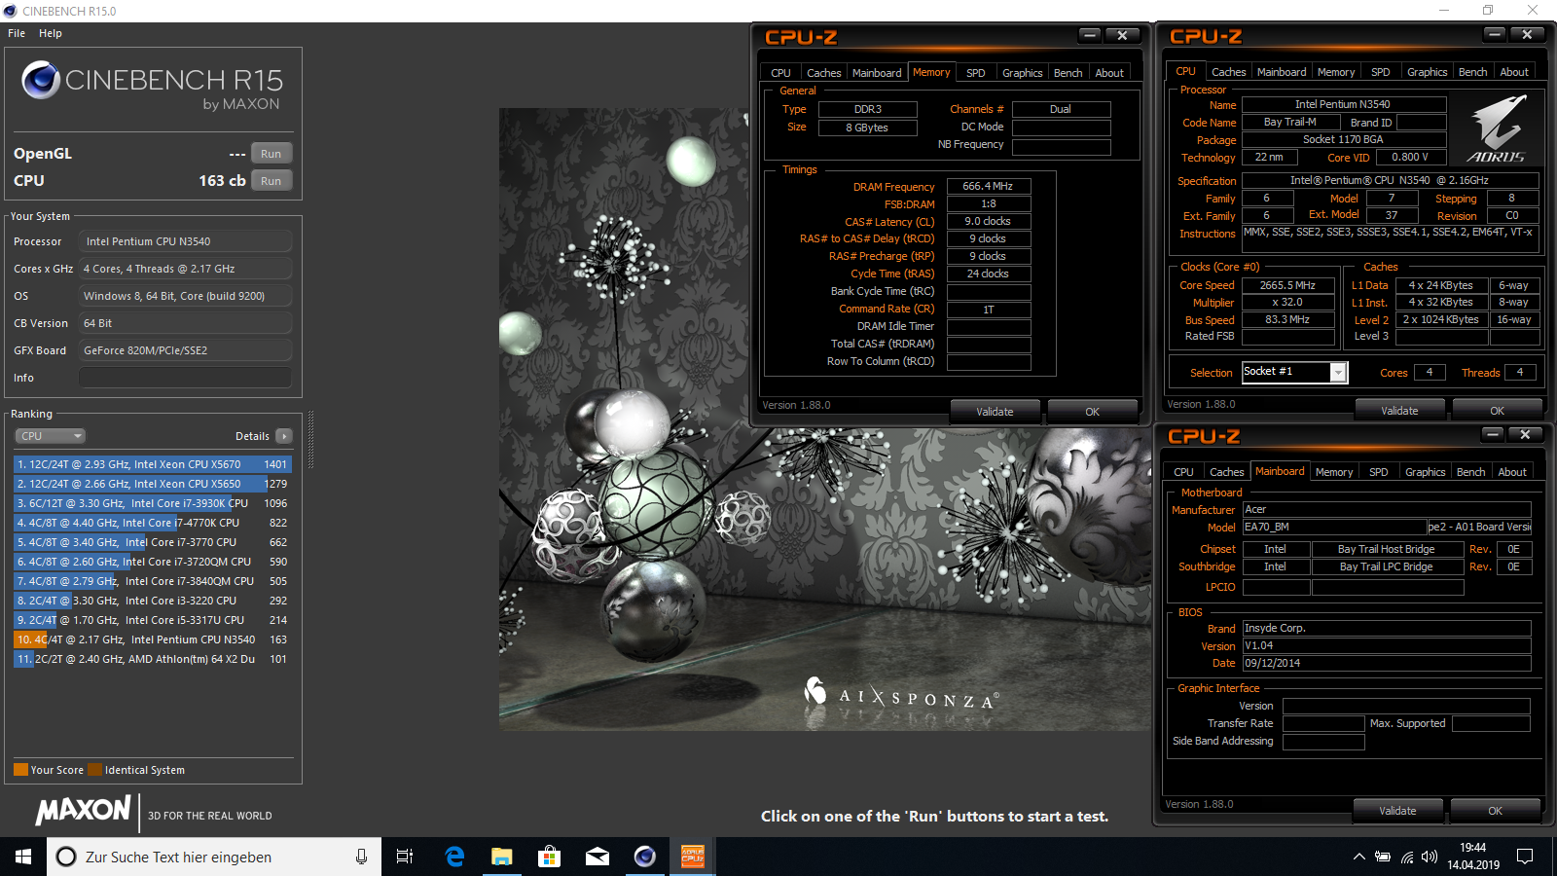Open Caches tab in CPU-Z CPU window
Screen dimensions: 1557x876
pyautogui.click(x=1229, y=72)
